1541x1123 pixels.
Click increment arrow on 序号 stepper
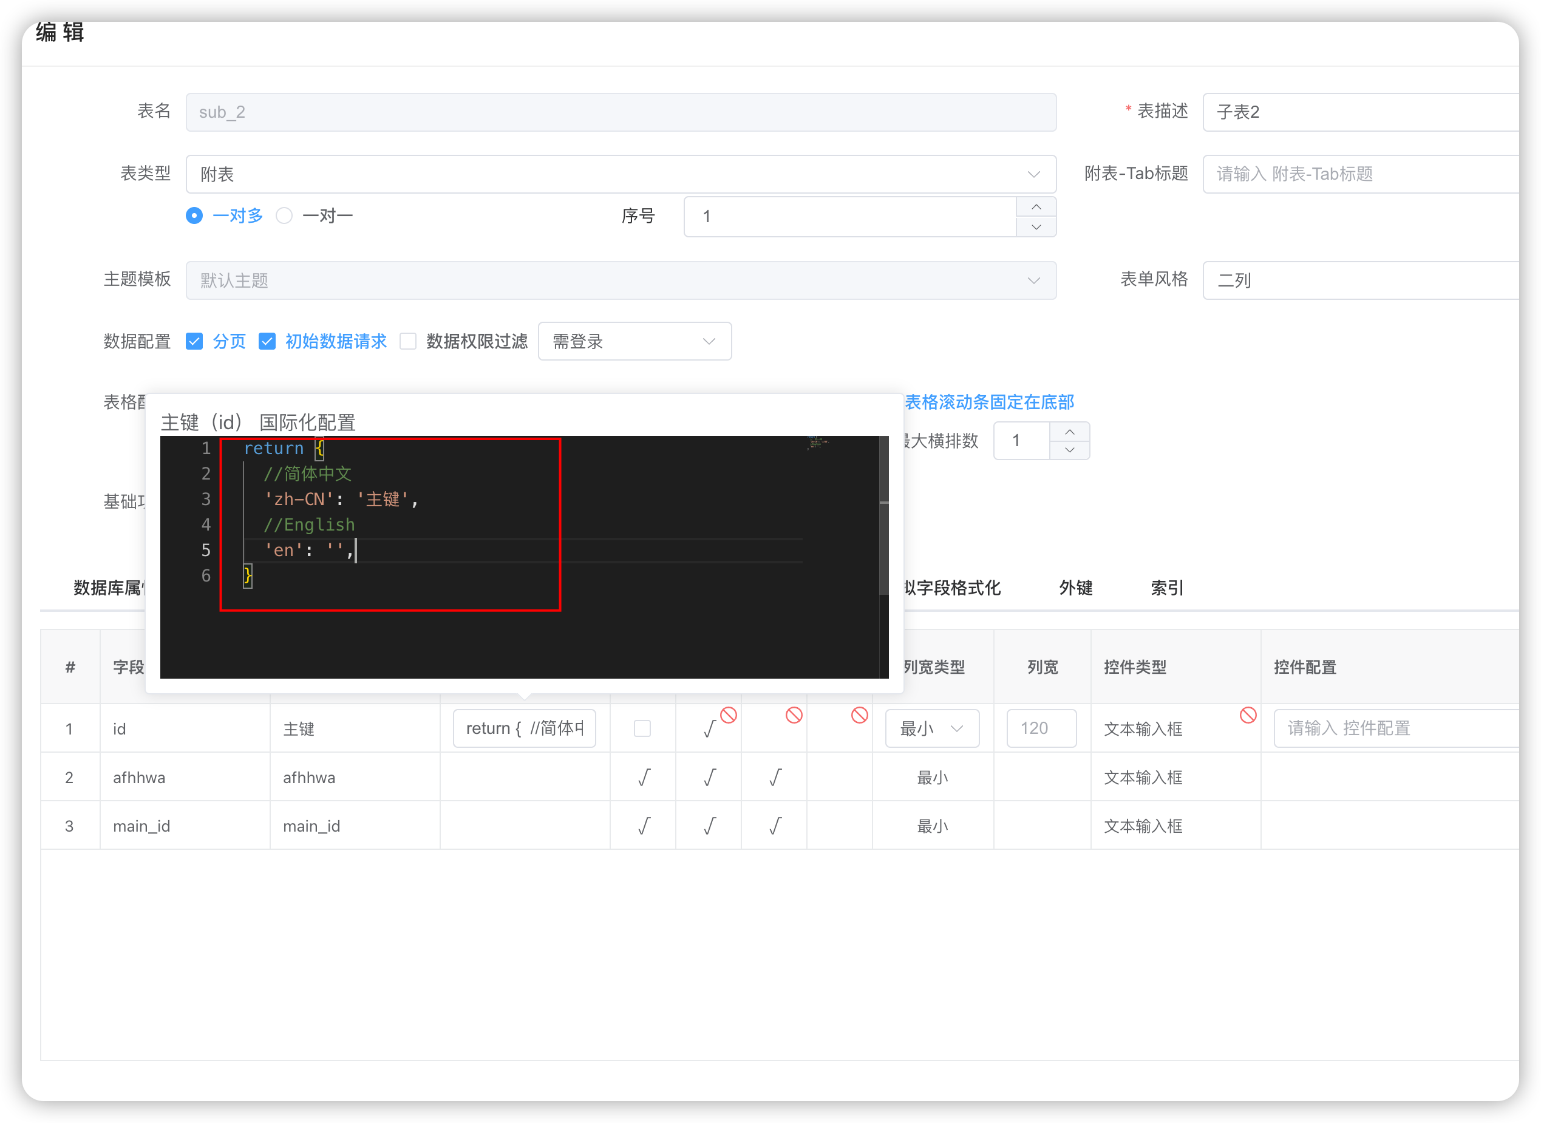pos(1035,206)
